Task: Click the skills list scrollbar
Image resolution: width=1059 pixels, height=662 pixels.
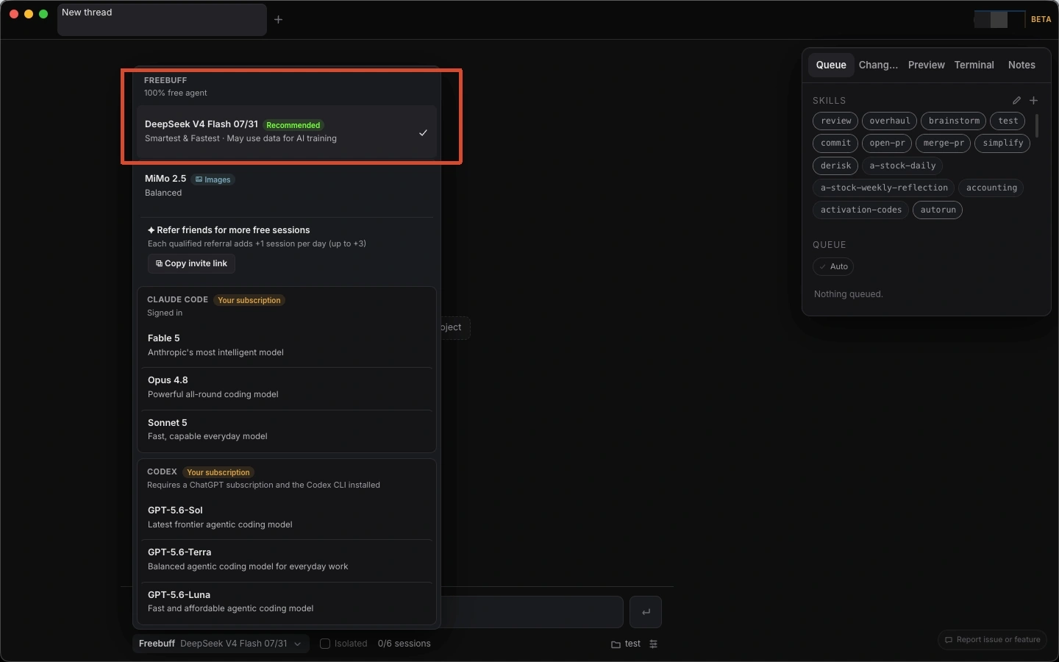Action: (1037, 125)
